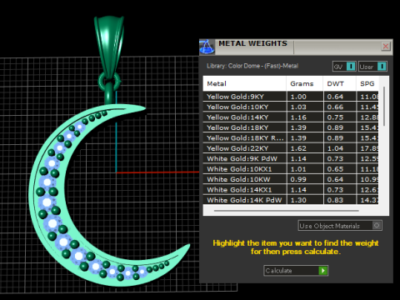Close the Metal Weights panel
The height and width of the screenshot is (300, 400).
click(386, 46)
